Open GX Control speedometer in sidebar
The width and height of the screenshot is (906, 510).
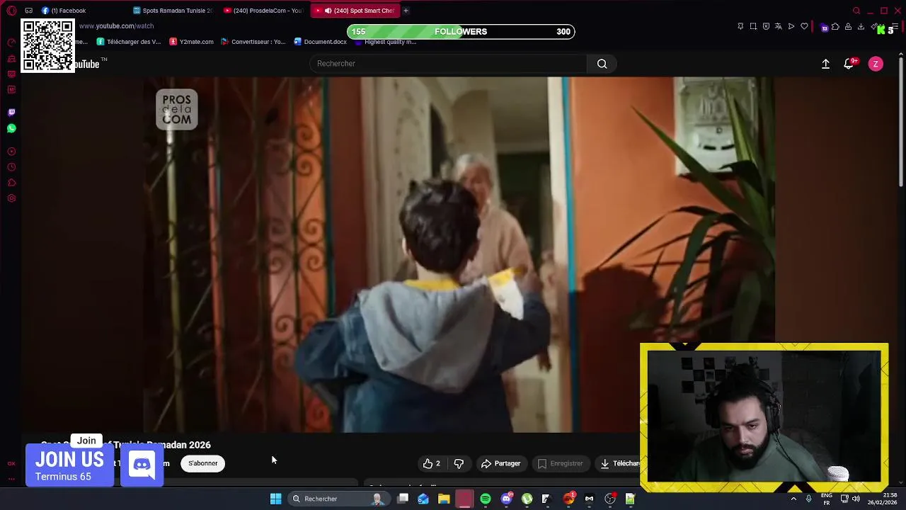11,42
